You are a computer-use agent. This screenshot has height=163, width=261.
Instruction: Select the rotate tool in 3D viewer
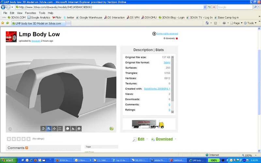tap(43, 129)
